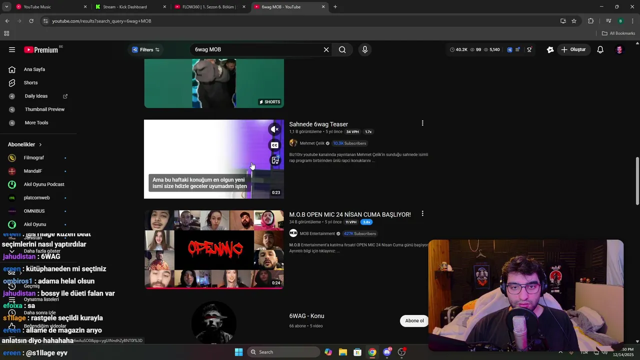Open M.O.B OPEN MIC 24 NİSAN video title
The width and height of the screenshot is (640, 360).
(x=350, y=214)
